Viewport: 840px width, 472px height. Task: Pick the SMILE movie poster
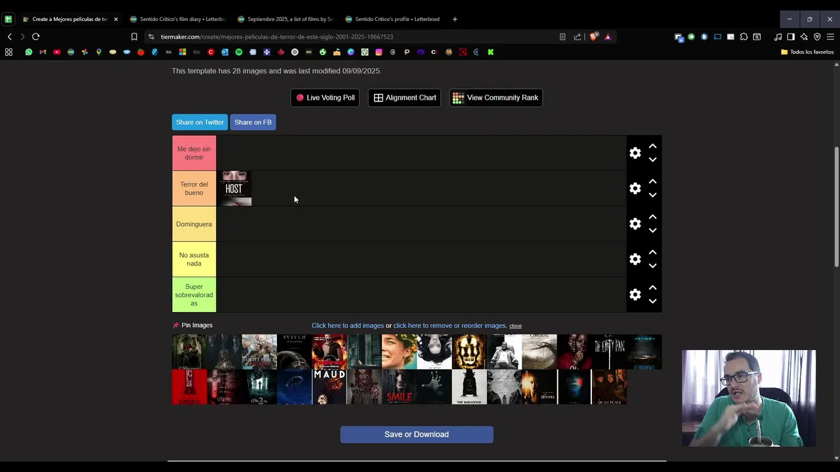pyautogui.click(x=399, y=387)
